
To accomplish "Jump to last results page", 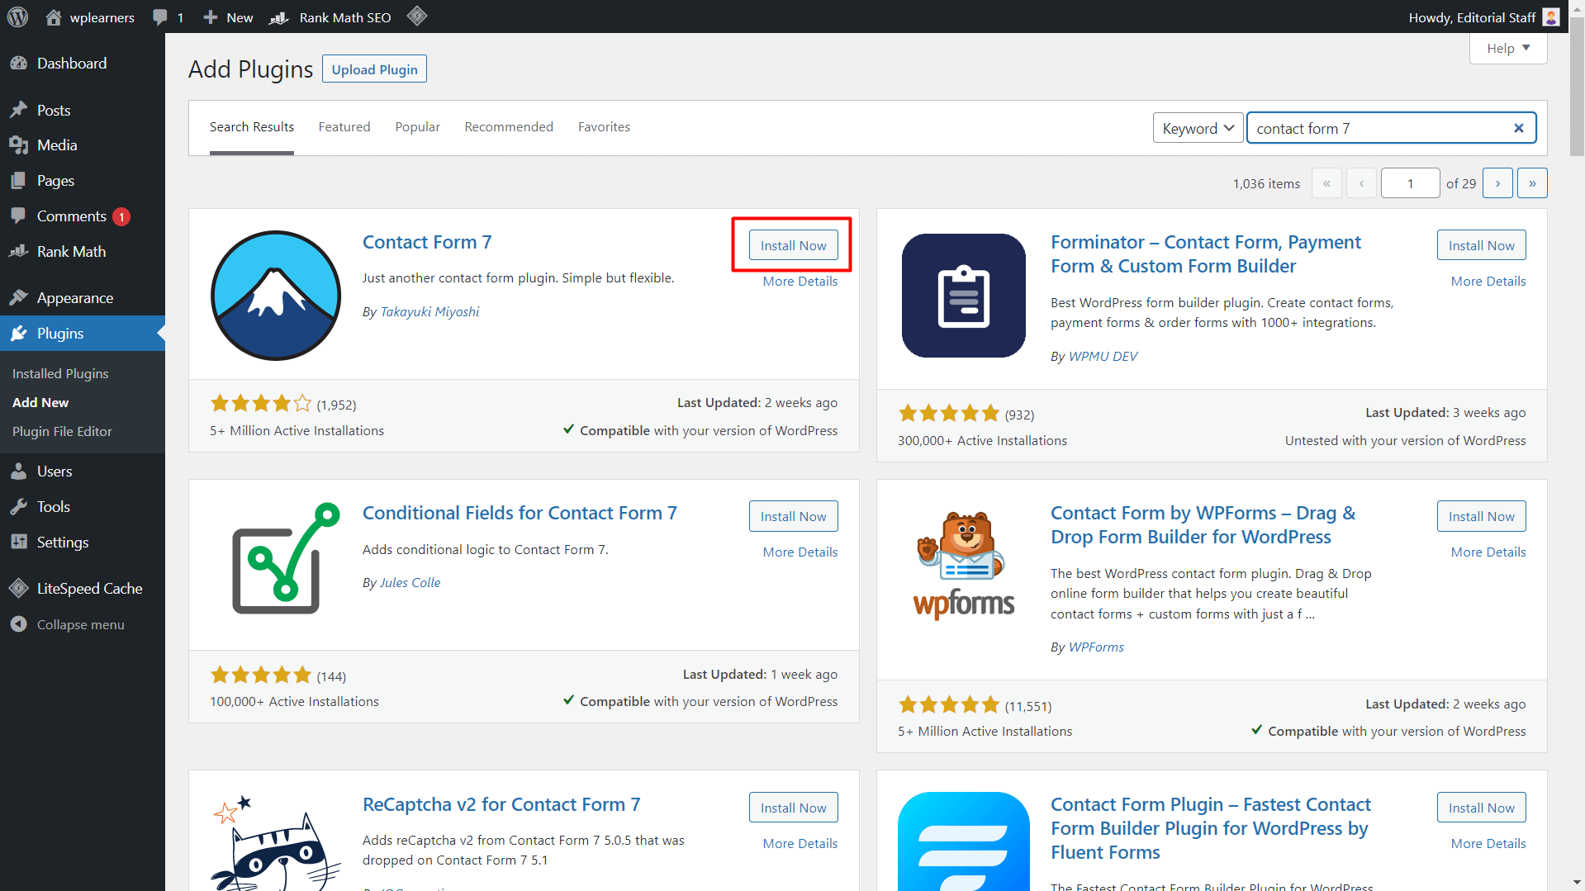I will click(1532, 183).
